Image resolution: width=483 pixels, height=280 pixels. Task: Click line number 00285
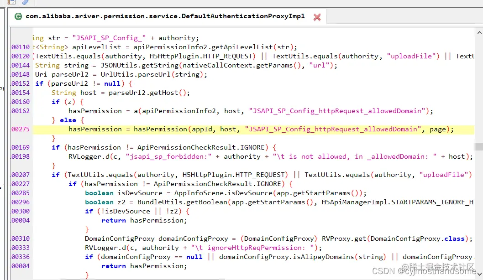pyautogui.click(x=21, y=193)
